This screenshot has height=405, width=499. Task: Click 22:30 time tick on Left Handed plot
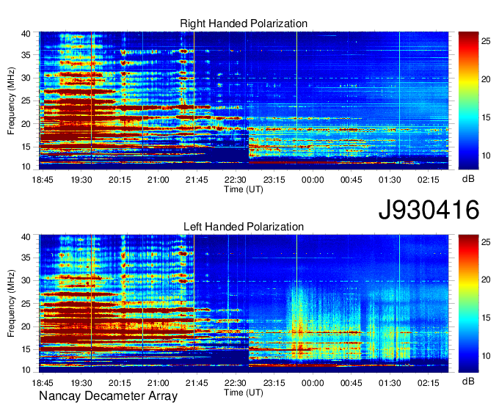tap(235, 383)
